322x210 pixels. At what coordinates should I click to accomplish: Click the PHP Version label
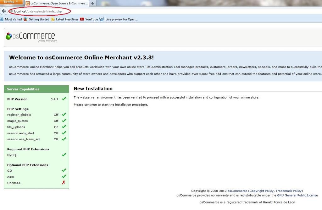click(x=17, y=99)
